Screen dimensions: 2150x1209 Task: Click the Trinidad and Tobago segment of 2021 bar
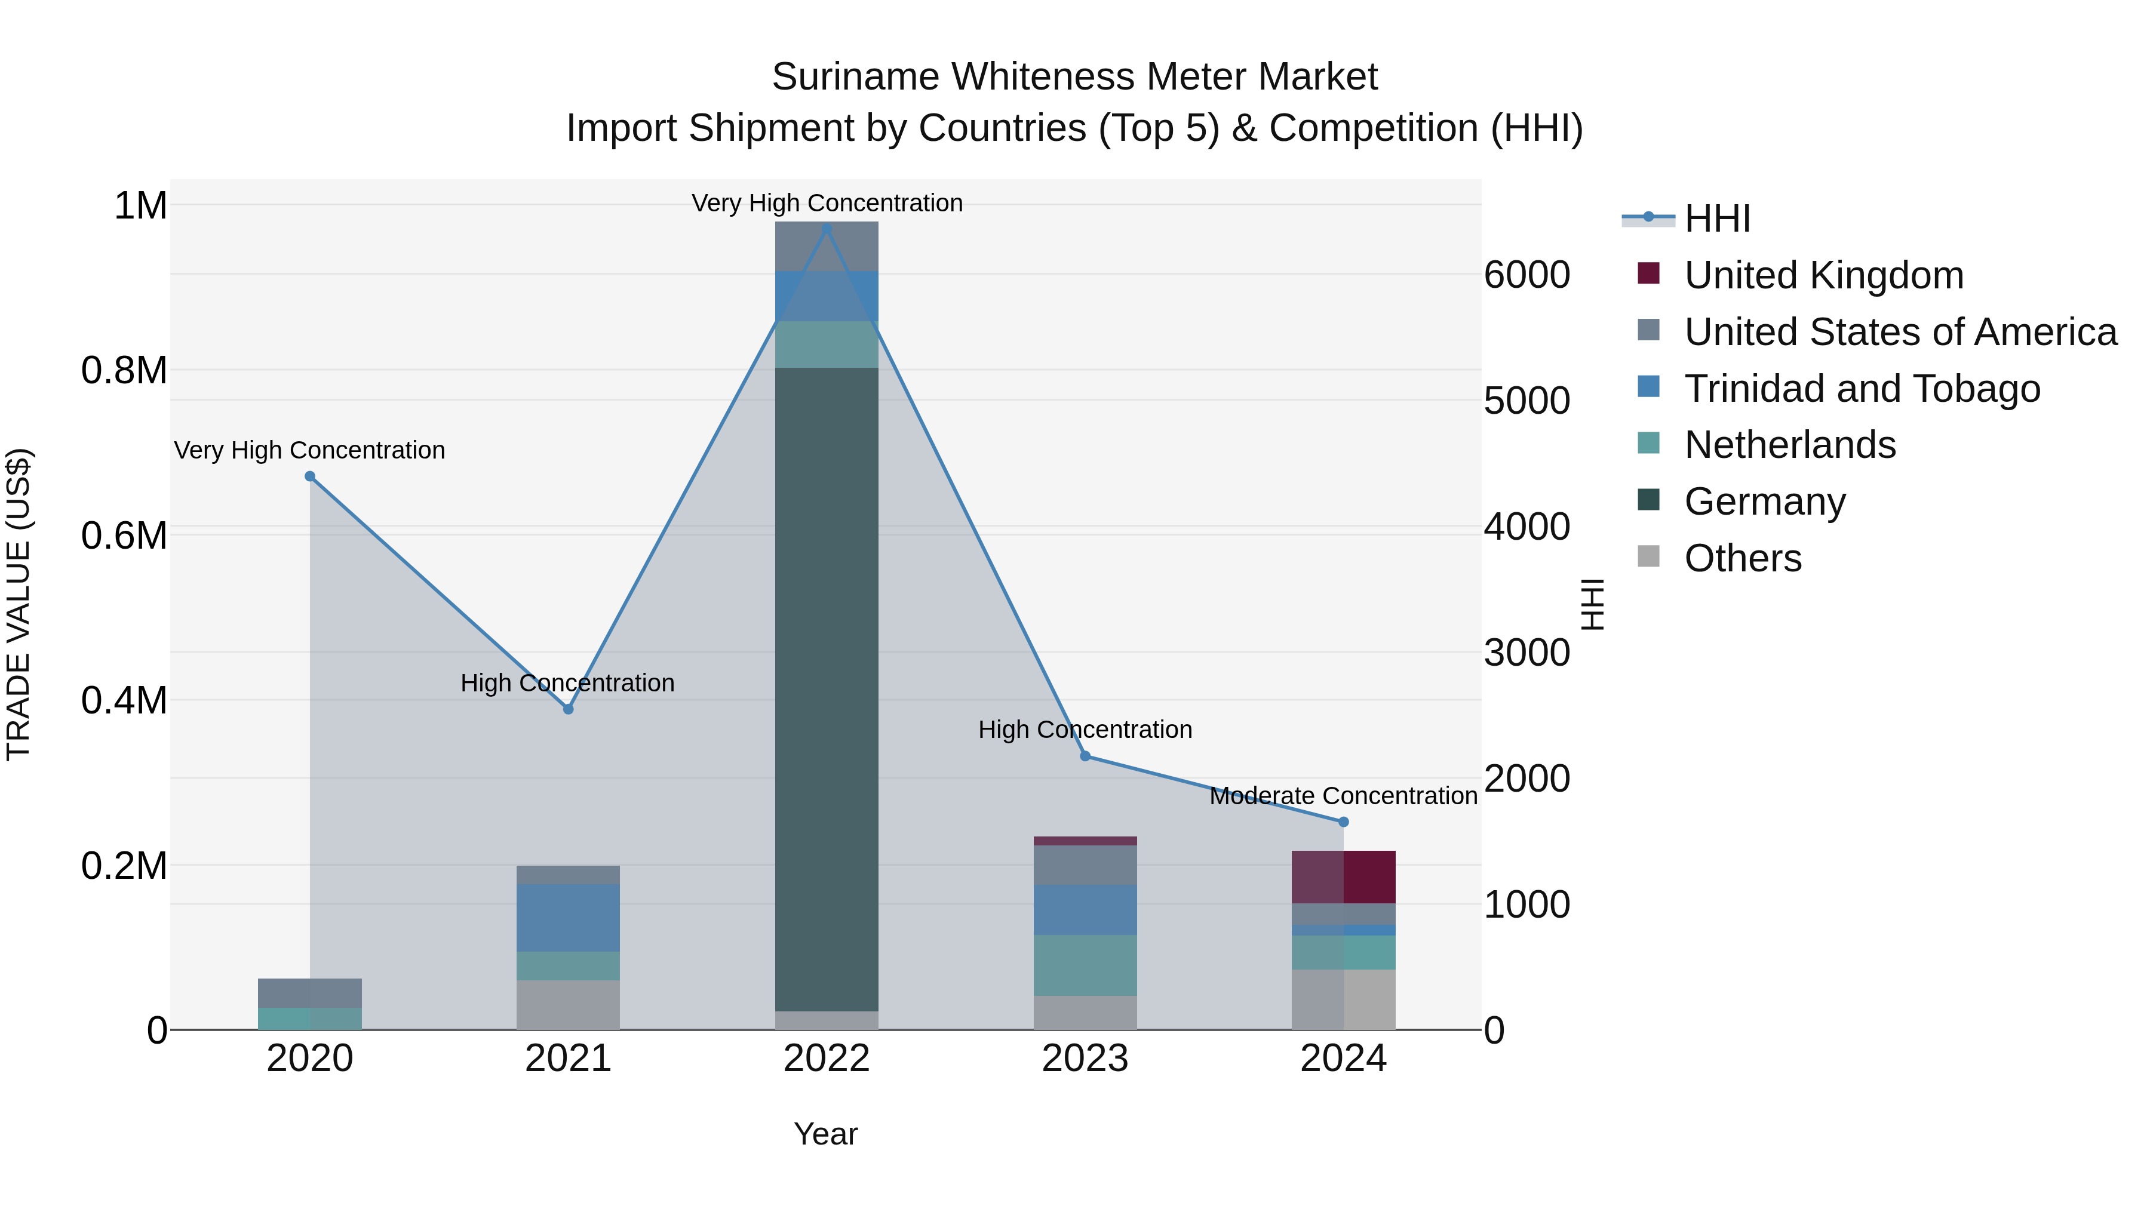point(569,919)
